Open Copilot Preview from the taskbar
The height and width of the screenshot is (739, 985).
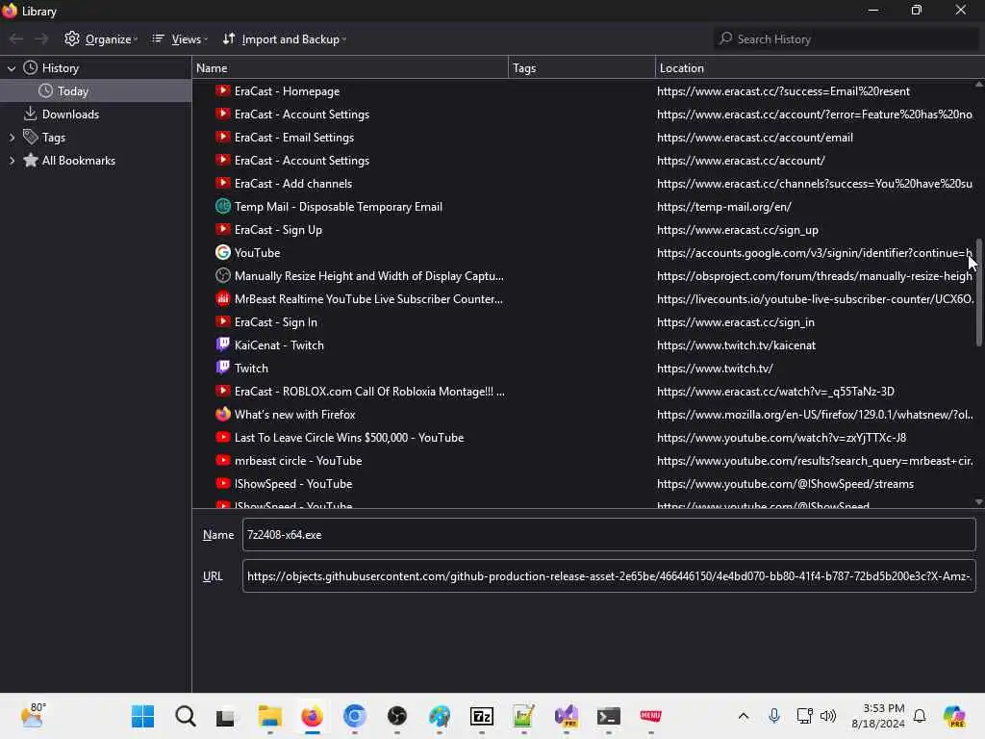pos(955,716)
